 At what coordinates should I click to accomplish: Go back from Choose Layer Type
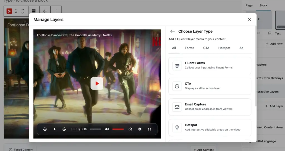click(173, 31)
